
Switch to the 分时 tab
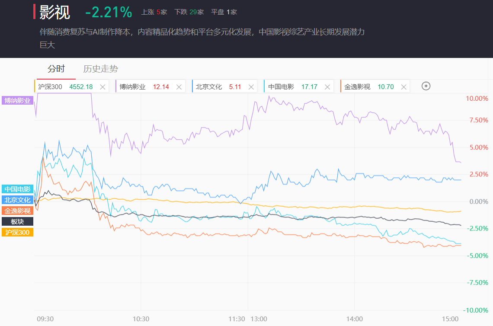pyautogui.click(x=56, y=69)
